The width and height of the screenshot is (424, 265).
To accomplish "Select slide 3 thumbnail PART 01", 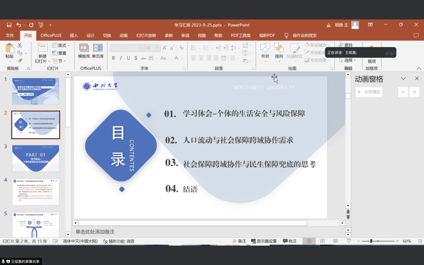I will [x=36, y=158].
